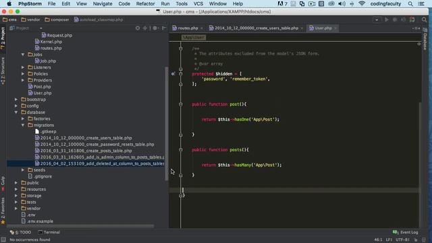Select create_password_resets_table.php migration file

point(94,144)
